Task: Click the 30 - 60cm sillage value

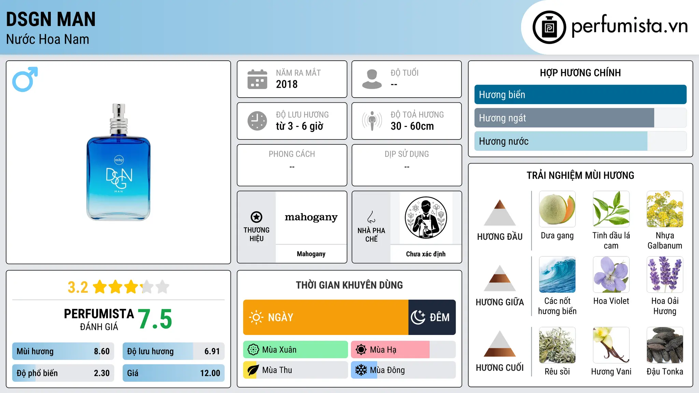Action: pos(412,126)
